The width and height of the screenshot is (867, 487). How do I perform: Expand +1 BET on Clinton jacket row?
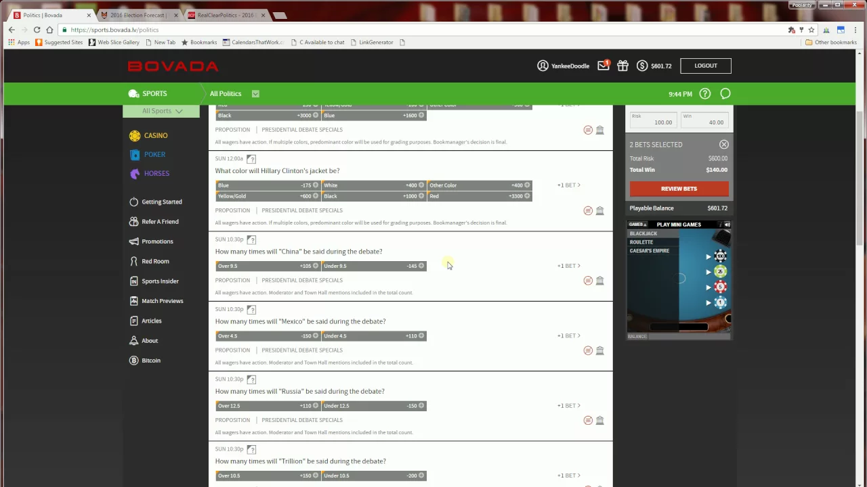click(x=569, y=185)
